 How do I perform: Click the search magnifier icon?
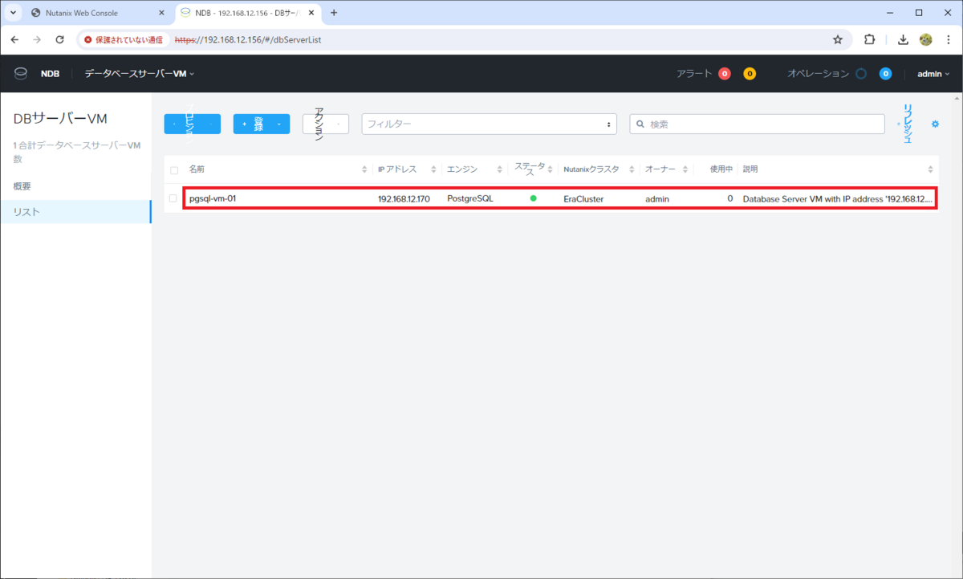[x=640, y=124]
